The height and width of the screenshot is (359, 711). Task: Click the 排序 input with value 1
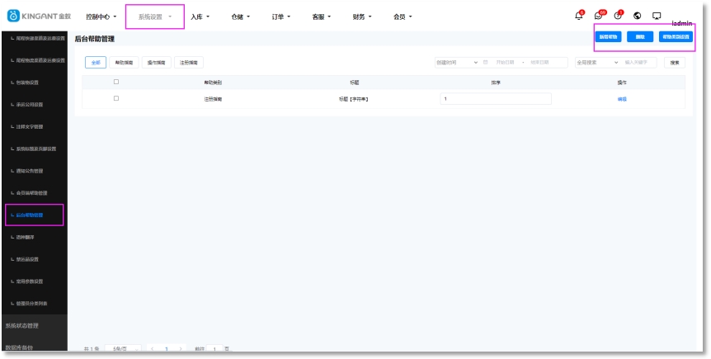[496, 99]
